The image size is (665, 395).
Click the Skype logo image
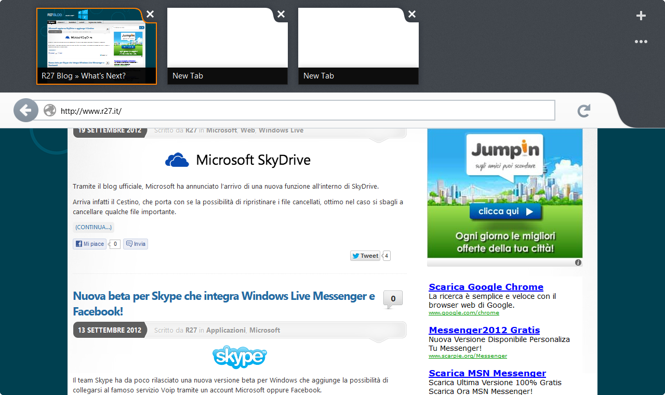click(x=240, y=357)
